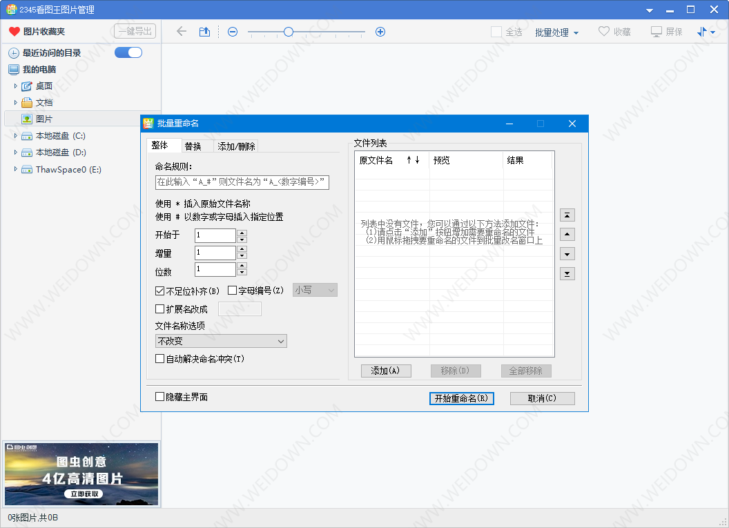Click the sort arrows in file list header
The image size is (729, 528).
[413, 160]
